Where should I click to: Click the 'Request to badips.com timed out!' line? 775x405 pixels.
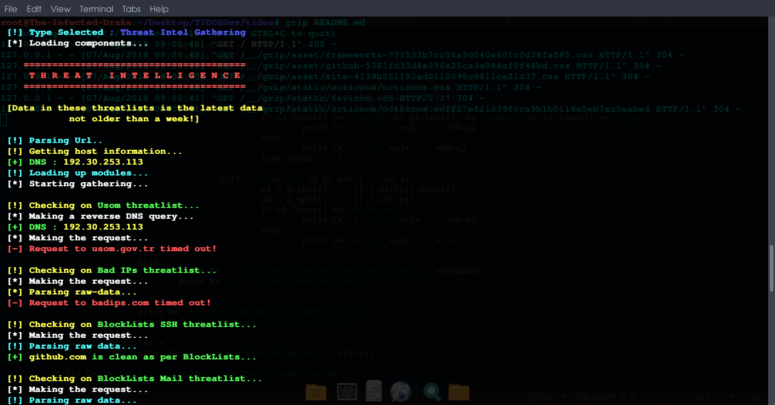point(109,303)
